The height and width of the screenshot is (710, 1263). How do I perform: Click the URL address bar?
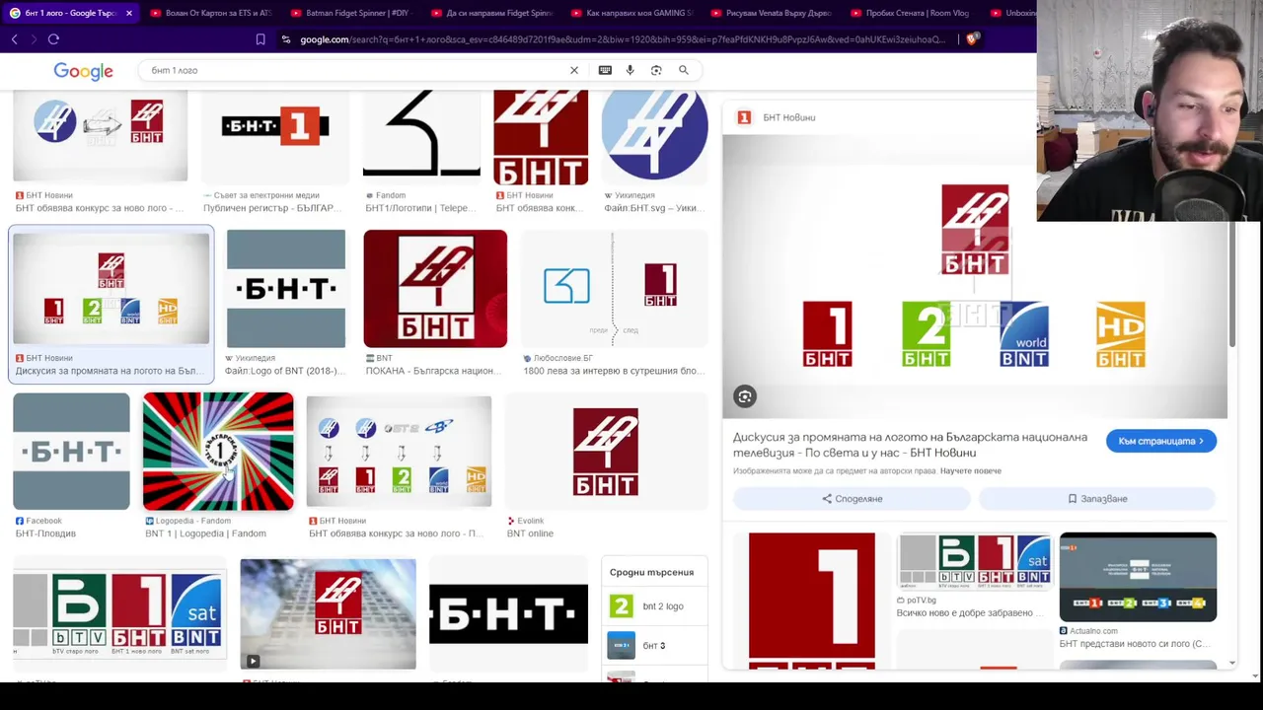coord(622,39)
